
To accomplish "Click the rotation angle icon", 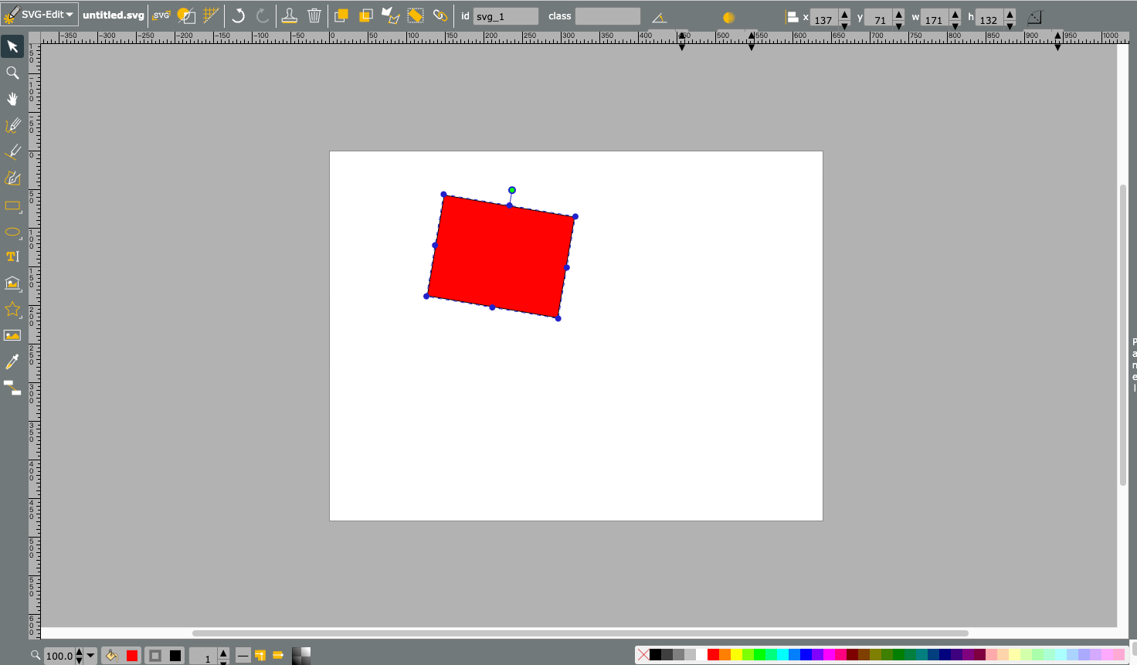I will coord(659,17).
